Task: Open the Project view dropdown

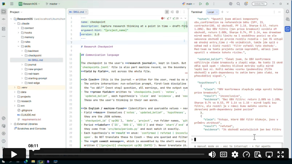Action: coord(16,12)
